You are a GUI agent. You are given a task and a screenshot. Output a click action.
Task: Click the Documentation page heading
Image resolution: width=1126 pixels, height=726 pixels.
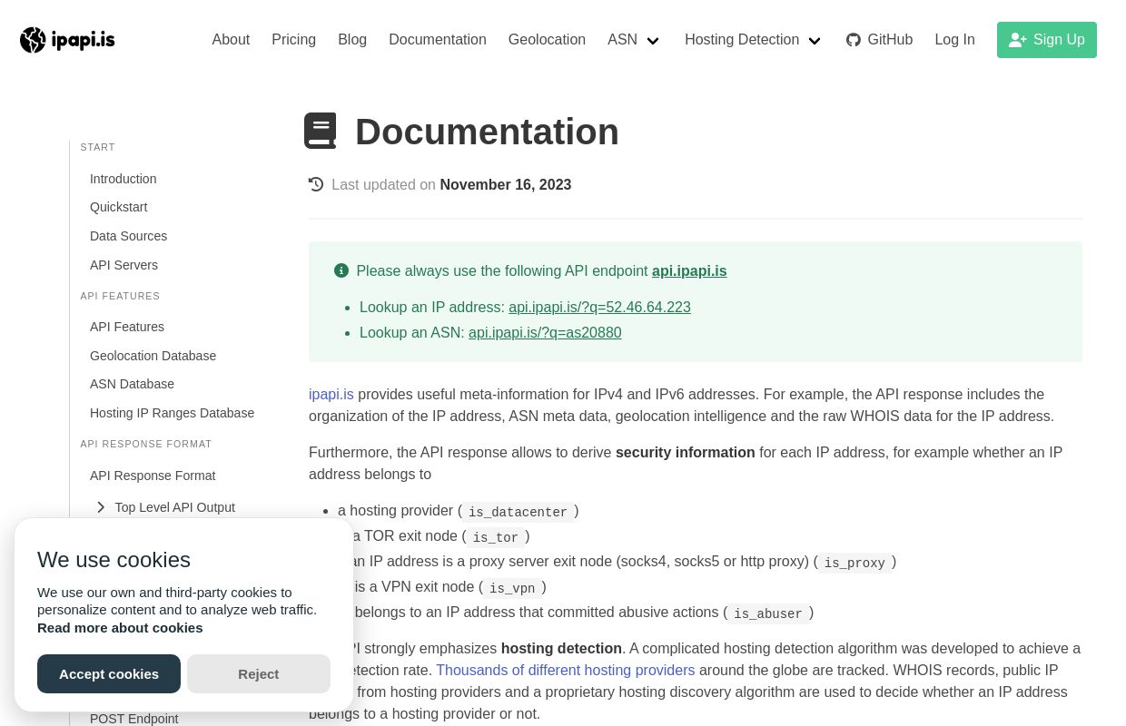click(487, 132)
